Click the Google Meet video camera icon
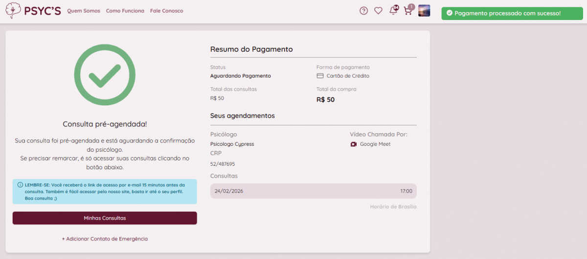Viewport: 587px width, 259px height. [x=354, y=144]
